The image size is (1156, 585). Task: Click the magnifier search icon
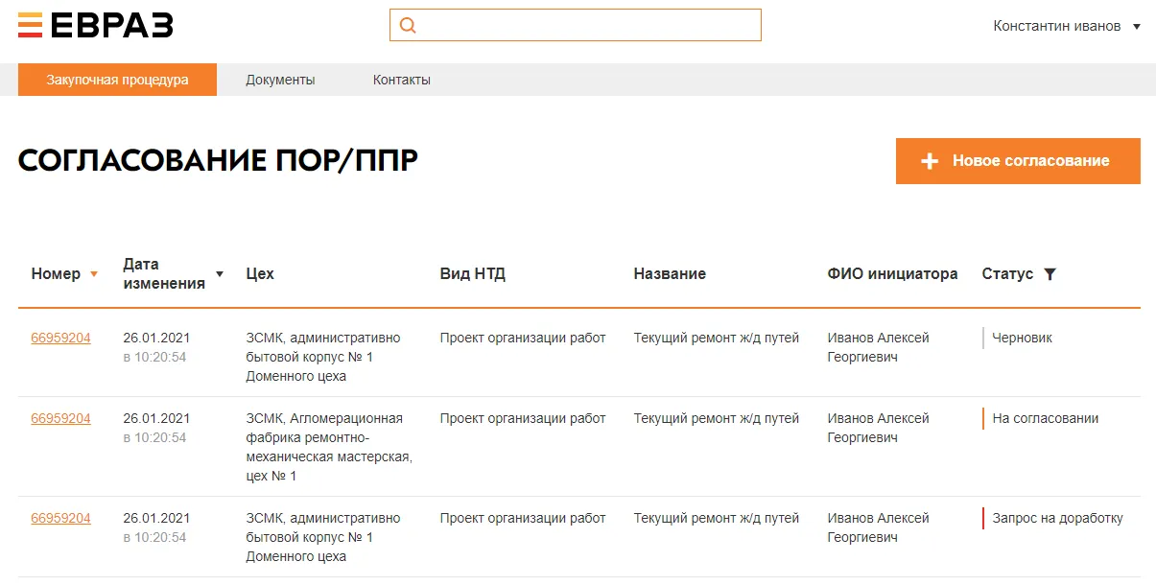408,26
